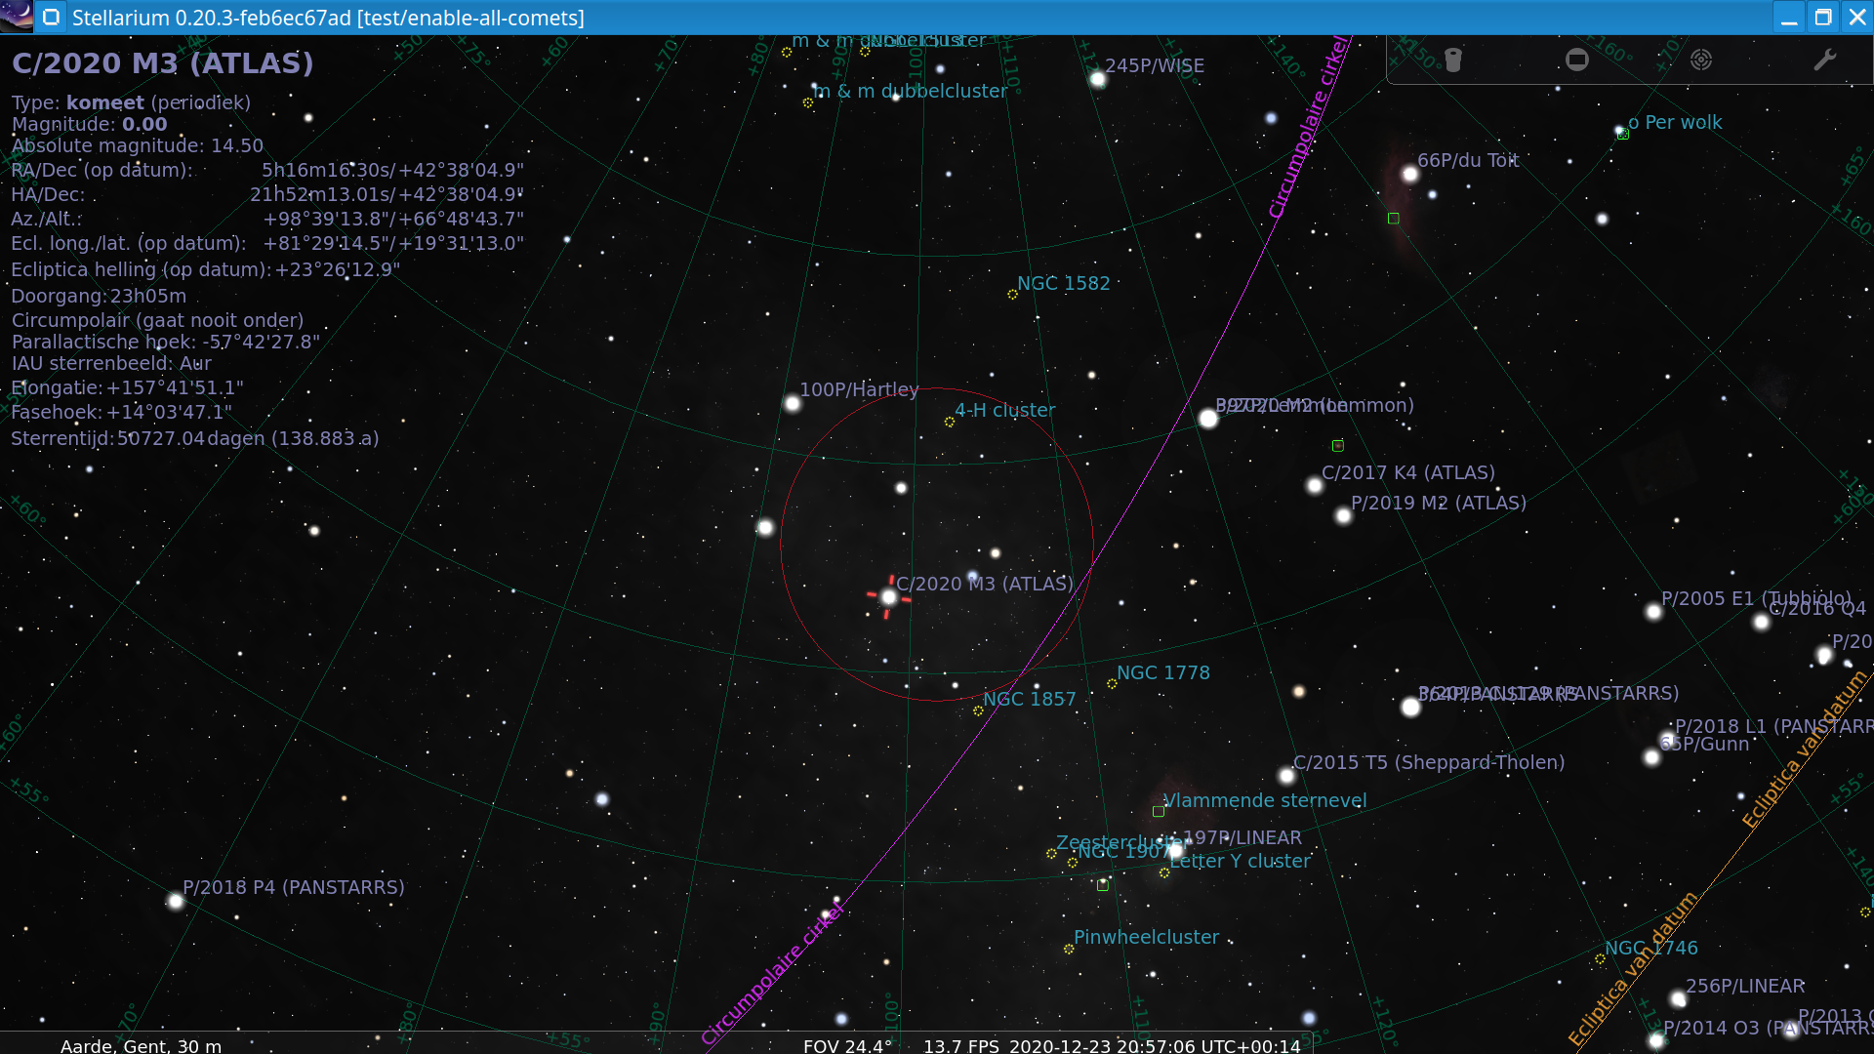Enable the Telrad sight icon
The image size is (1874, 1054).
[1701, 61]
